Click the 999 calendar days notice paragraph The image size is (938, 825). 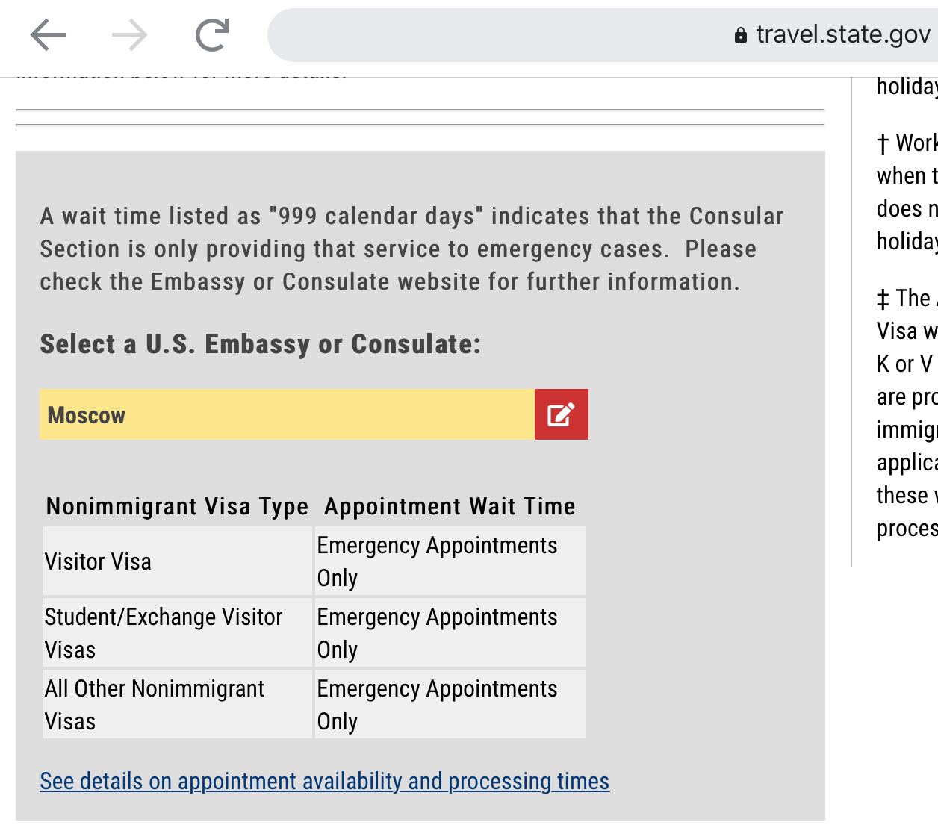pos(411,249)
